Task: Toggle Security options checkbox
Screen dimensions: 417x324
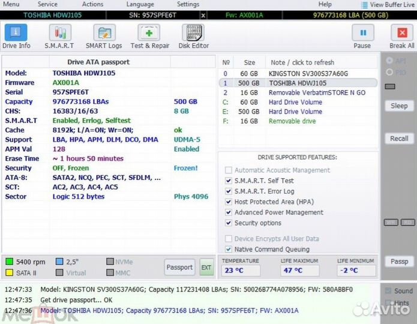Action: click(x=228, y=223)
